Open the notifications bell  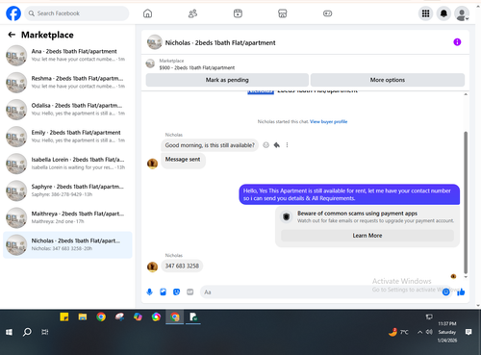click(x=443, y=13)
